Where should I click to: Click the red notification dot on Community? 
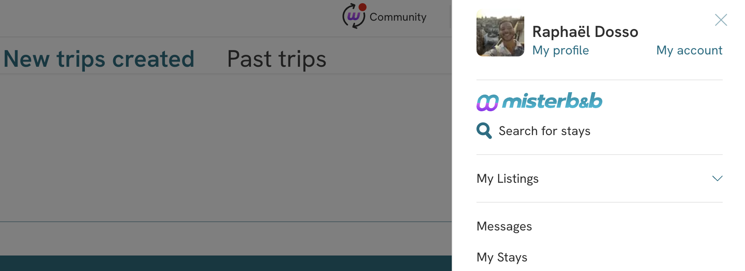(x=363, y=7)
